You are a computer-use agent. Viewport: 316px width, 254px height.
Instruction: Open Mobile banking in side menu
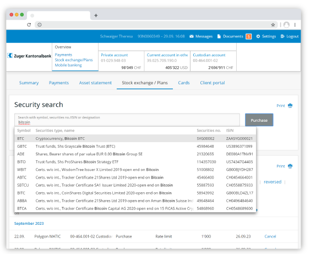pos(68,65)
